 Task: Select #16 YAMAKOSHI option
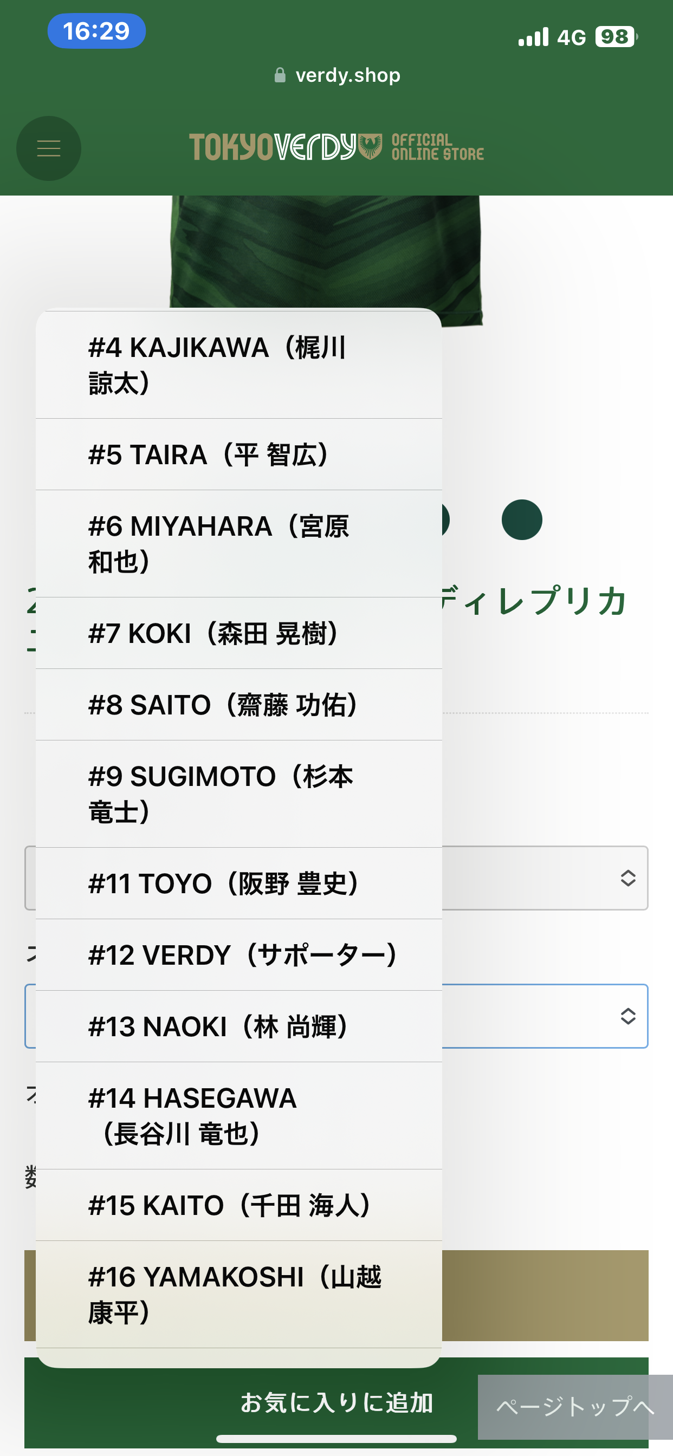point(238,1295)
